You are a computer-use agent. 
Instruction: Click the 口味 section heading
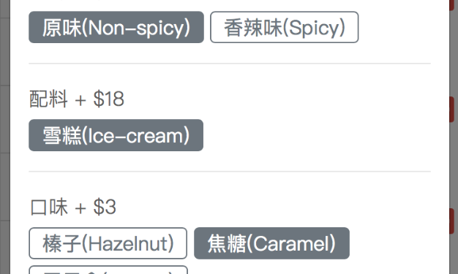point(49,208)
